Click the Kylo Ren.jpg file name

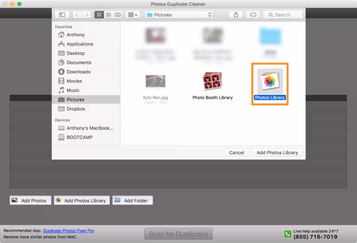(156, 98)
